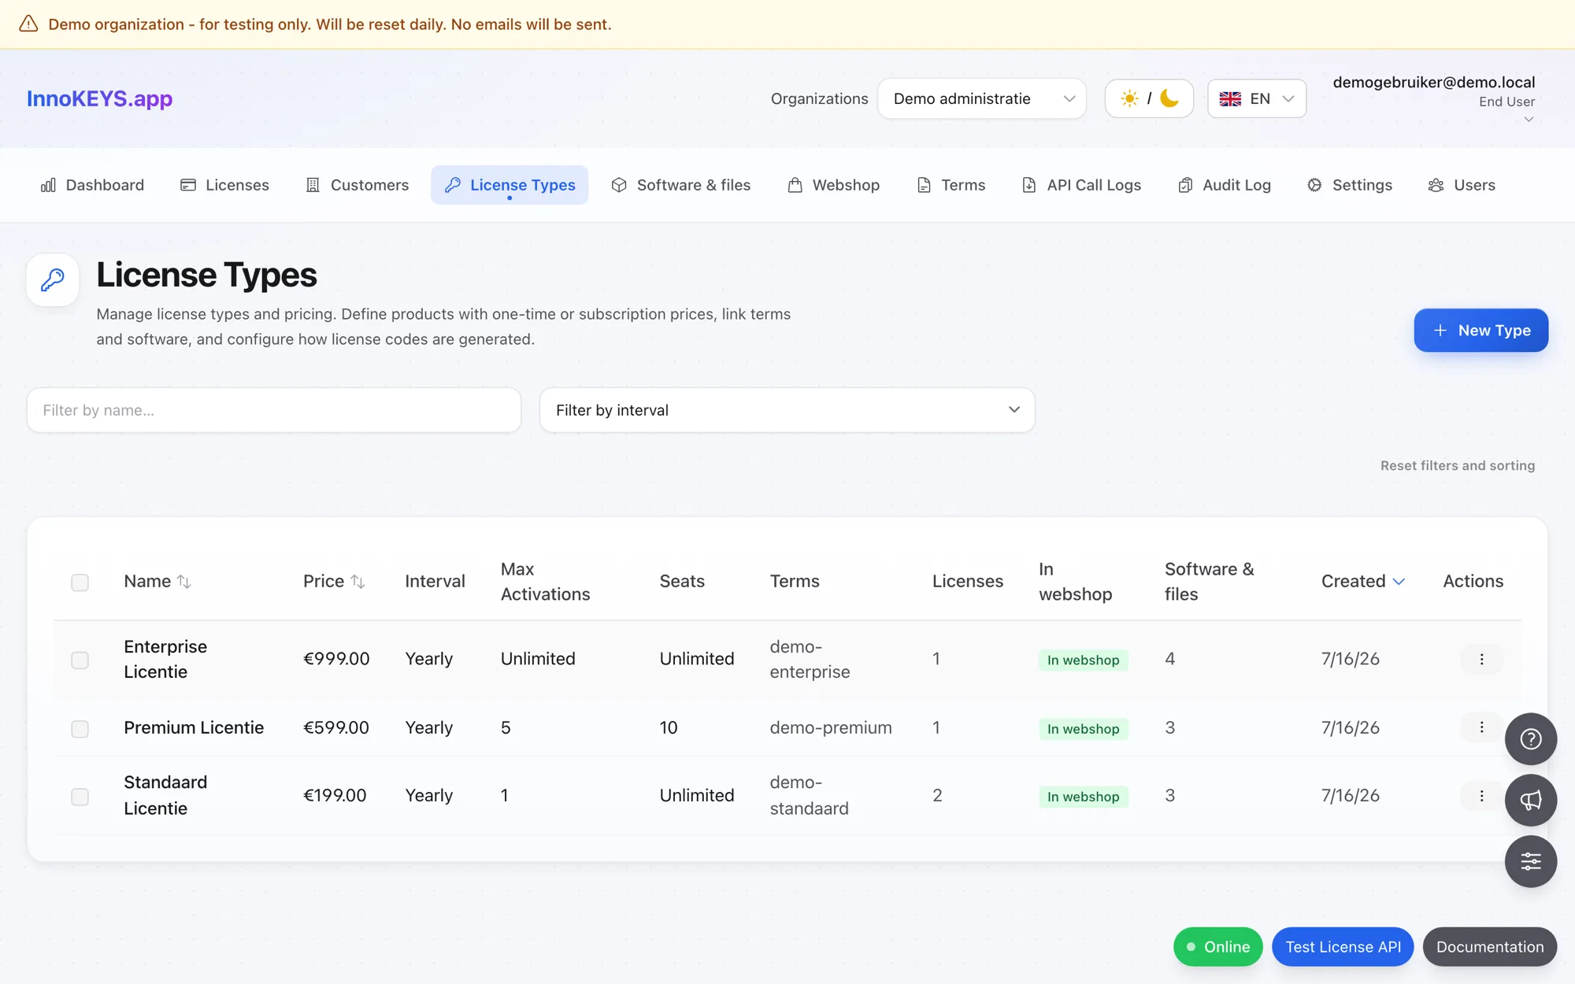Open actions menu for Standaard Licentie row
1575x984 pixels.
tap(1481, 796)
